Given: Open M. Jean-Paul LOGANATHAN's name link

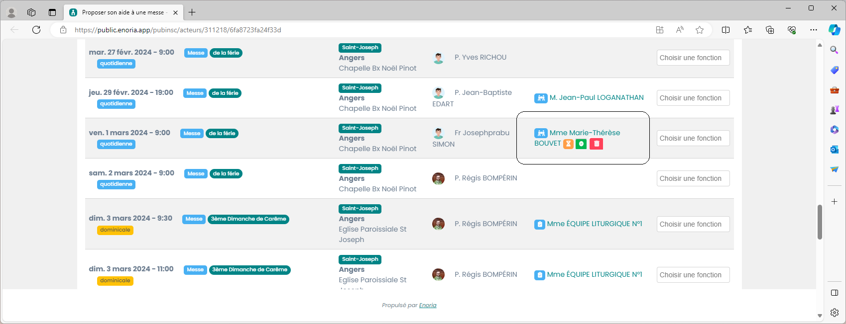Looking at the screenshot, I should tap(596, 98).
